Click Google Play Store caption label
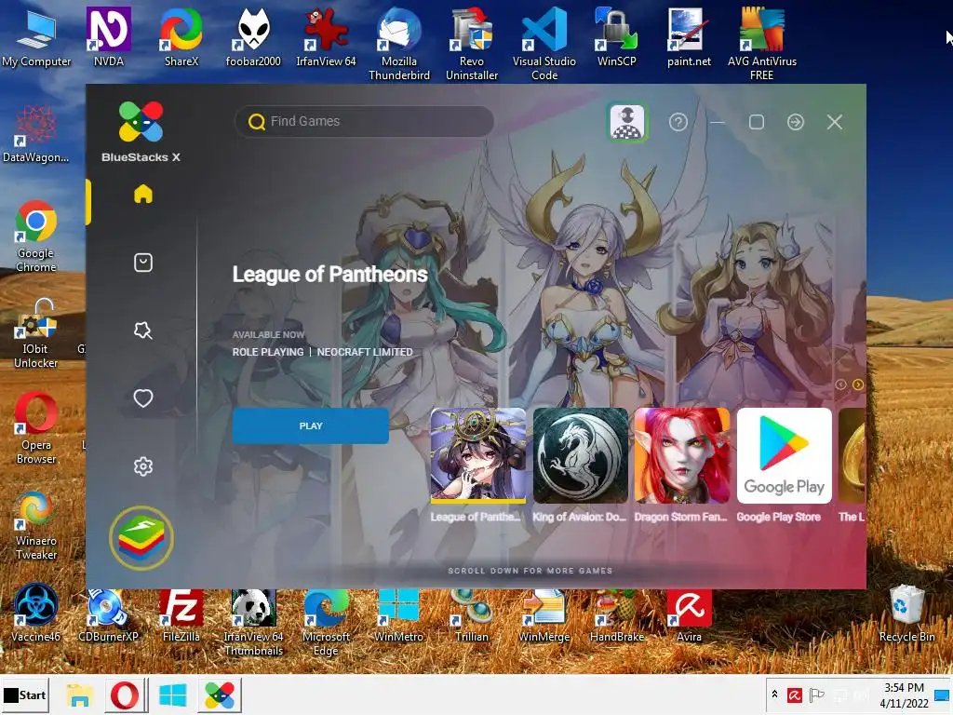This screenshot has width=953, height=715. coord(779,517)
